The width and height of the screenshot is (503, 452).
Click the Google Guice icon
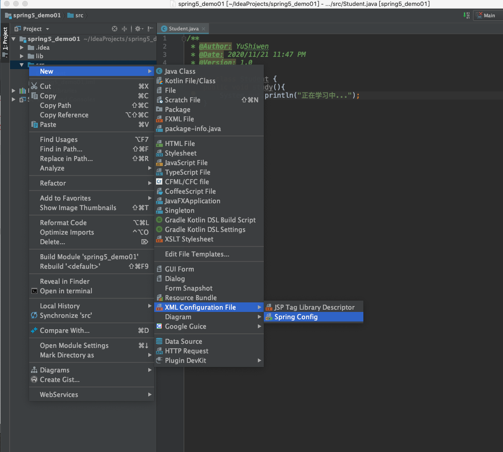[x=159, y=326]
